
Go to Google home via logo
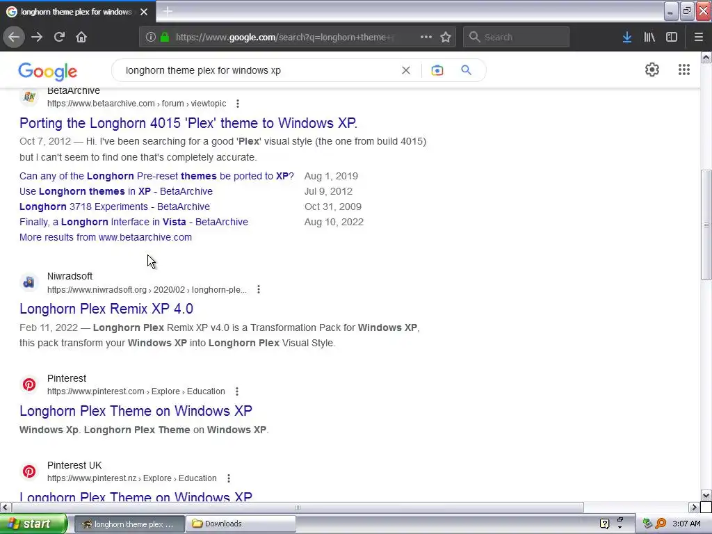(48, 72)
